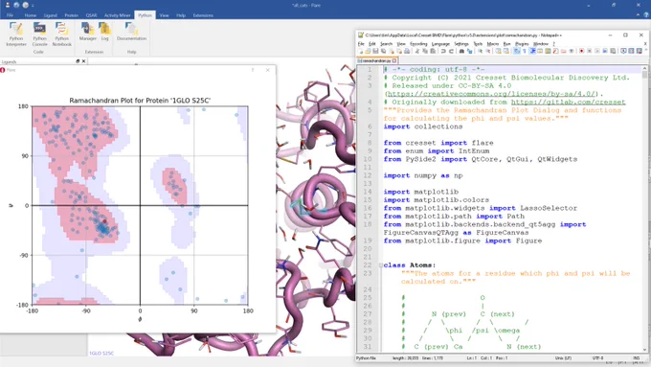Screen dimensions: 651x367
Task: Click the Cut icon in Notepad++ toolbar
Action: point(416,51)
